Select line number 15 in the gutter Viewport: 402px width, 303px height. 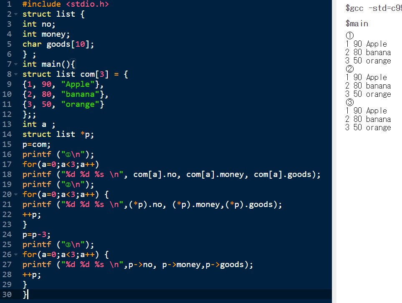click(x=7, y=144)
